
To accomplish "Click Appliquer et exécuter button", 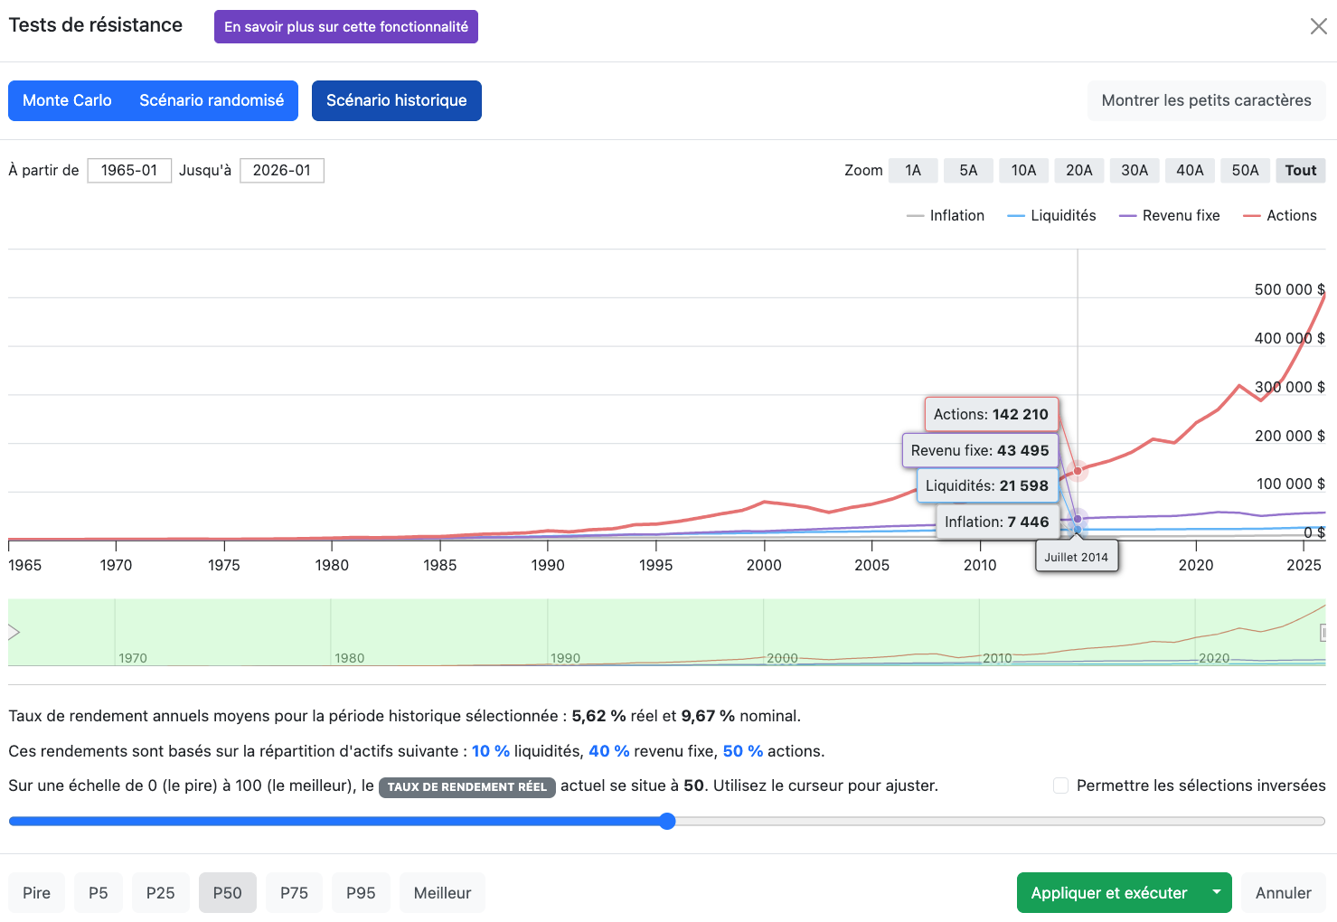I will click(x=1109, y=892).
